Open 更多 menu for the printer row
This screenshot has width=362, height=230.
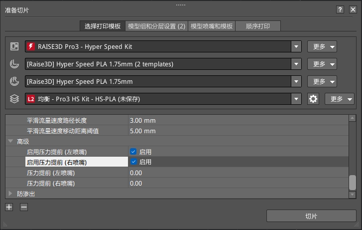point(322,46)
